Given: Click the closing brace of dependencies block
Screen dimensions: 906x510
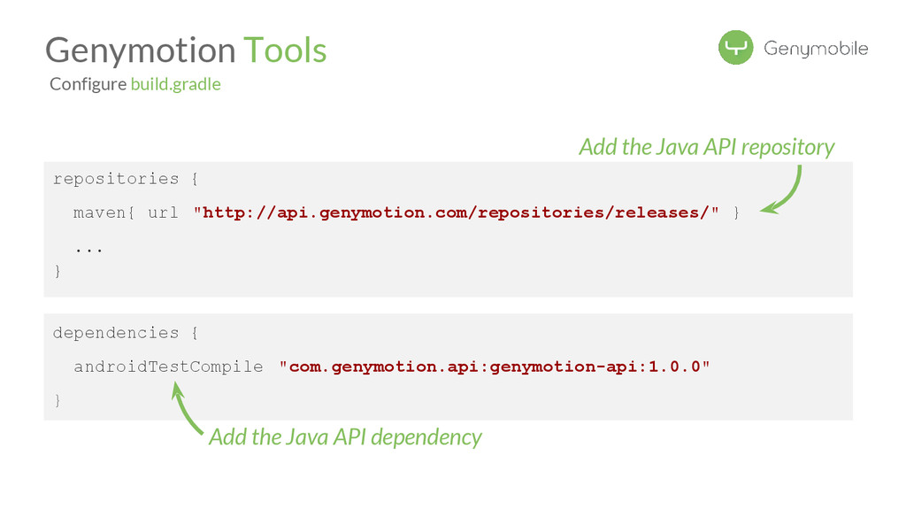Looking at the screenshot, I should 58,401.
